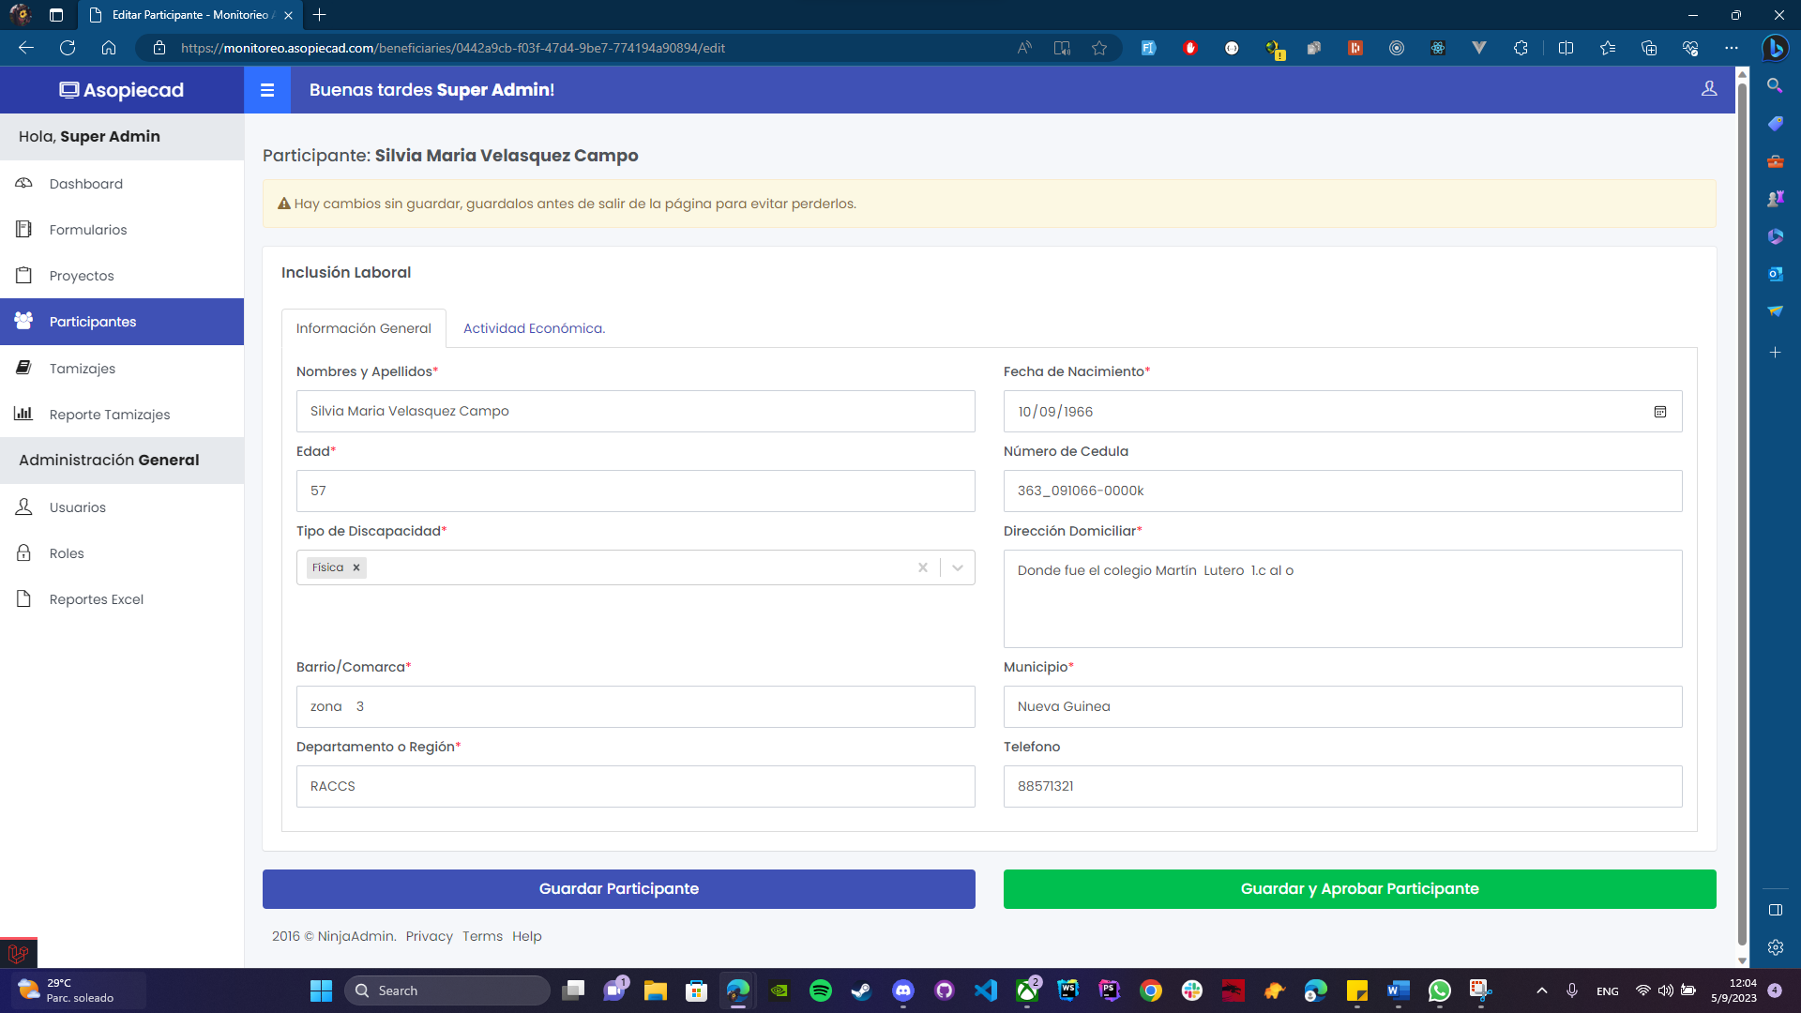Screen dimensions: 1801x1013
Task: Open Reporte Tamizajes in sidebar
Action: (109, 415)
